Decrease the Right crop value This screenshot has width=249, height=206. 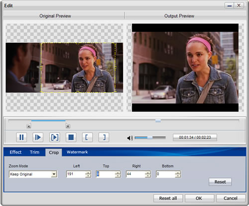148,176
